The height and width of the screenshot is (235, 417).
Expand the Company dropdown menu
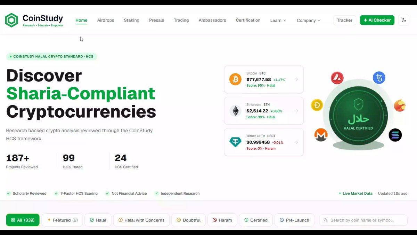[309, 20]
